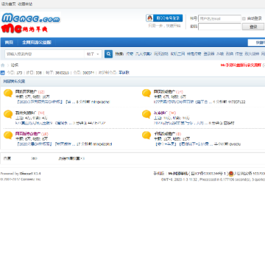Click speech-bubble icon of the (14) forum

[146, 93]
